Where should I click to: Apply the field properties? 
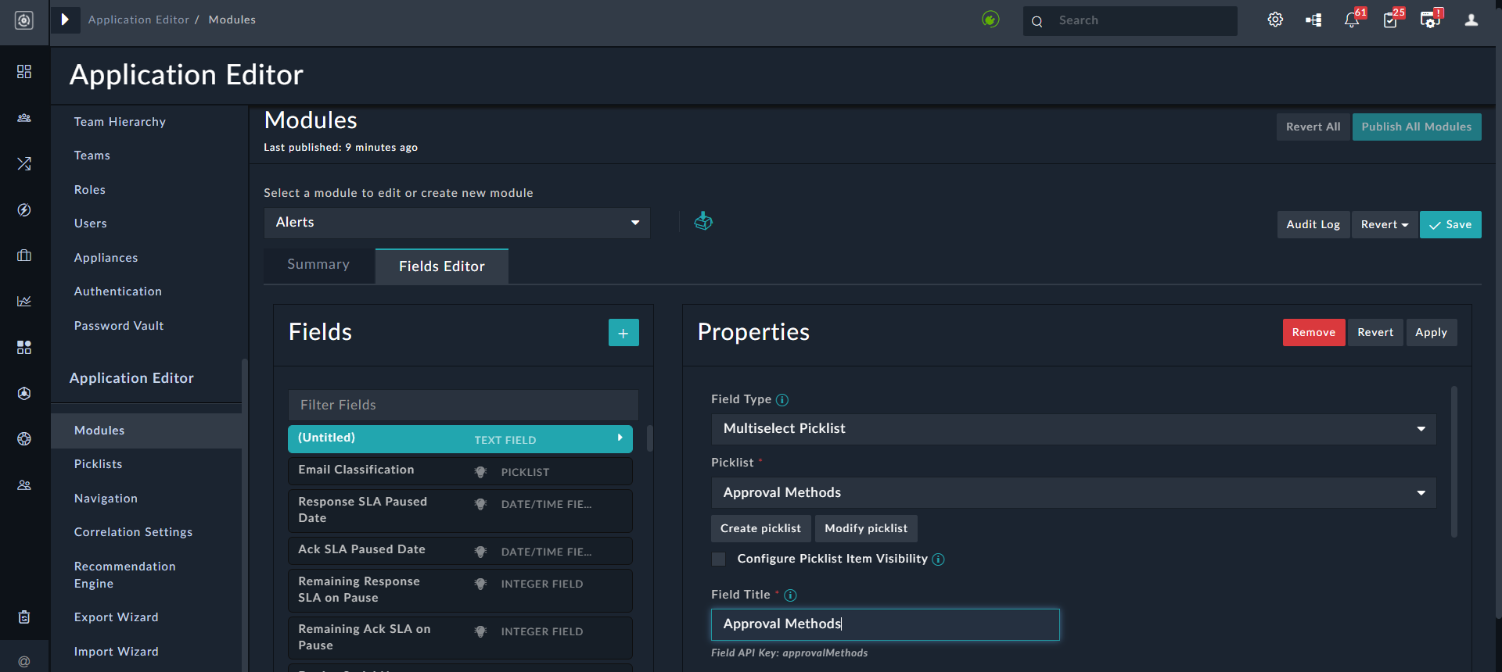pyautogui.click(x=1432, y=333)
